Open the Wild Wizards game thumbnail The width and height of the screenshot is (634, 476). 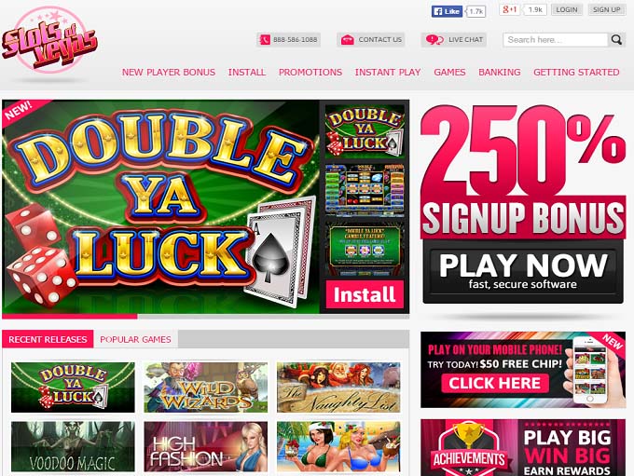pos(206,388)
